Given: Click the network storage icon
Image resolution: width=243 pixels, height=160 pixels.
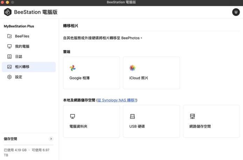Looking at the screenshot, I should coord(192,116).
